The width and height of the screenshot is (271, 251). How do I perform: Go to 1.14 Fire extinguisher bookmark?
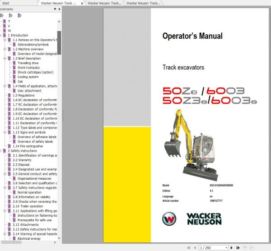coord(28,146)
